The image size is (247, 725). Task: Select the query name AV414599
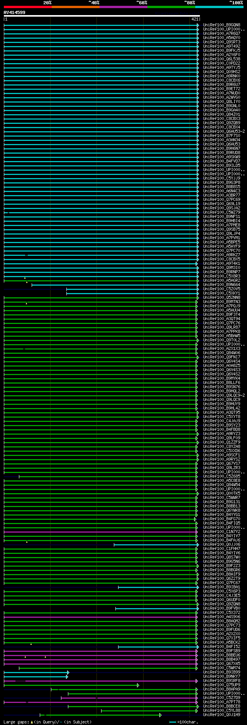[15, 12]
